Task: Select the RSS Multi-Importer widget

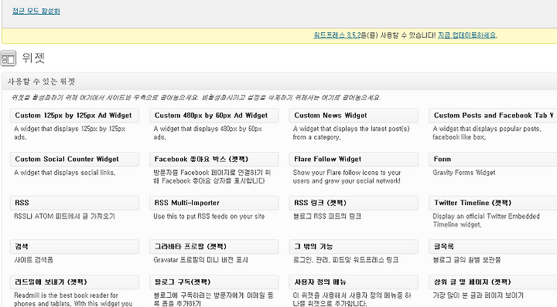Action: tap(214, 203)
